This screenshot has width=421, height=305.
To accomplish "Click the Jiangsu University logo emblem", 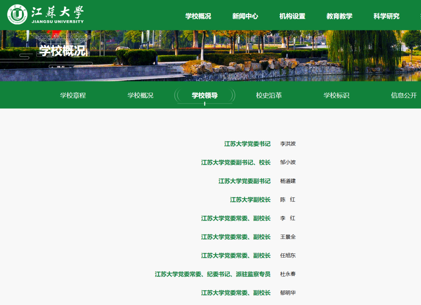I will point(17,14).
